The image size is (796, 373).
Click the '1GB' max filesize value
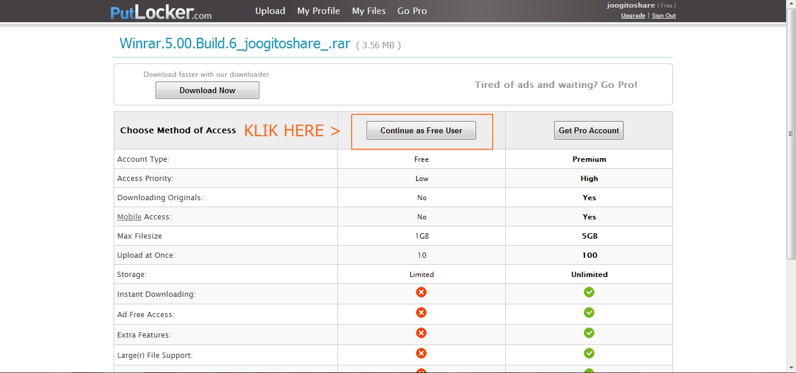click(422, 236)
